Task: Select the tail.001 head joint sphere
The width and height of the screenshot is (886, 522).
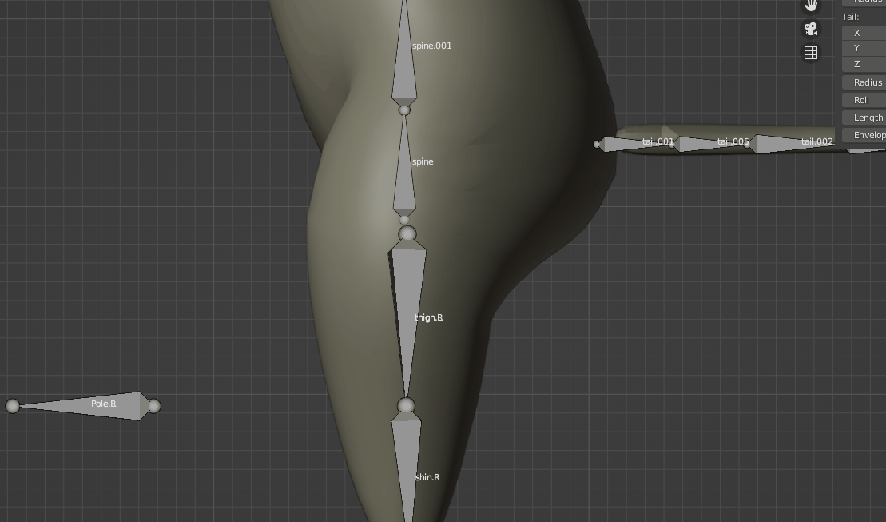Action: pyautogui.click(x=597, y=145)
